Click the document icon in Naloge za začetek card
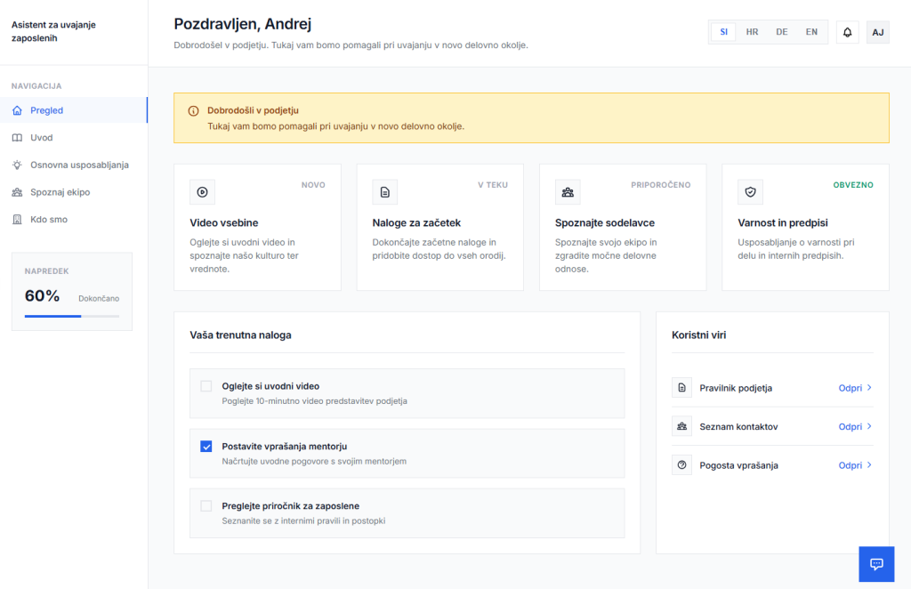The height and width of the screenshot is (589, 911). point(385,191)
